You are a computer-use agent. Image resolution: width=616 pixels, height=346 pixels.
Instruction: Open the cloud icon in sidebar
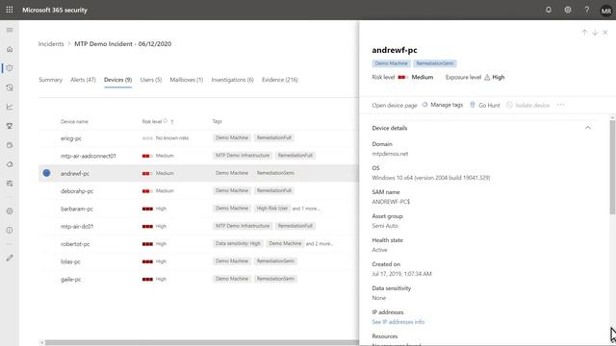(x=10, y=164)
